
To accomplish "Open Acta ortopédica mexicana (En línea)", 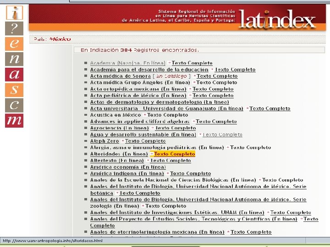I will (x=138, y=89).
